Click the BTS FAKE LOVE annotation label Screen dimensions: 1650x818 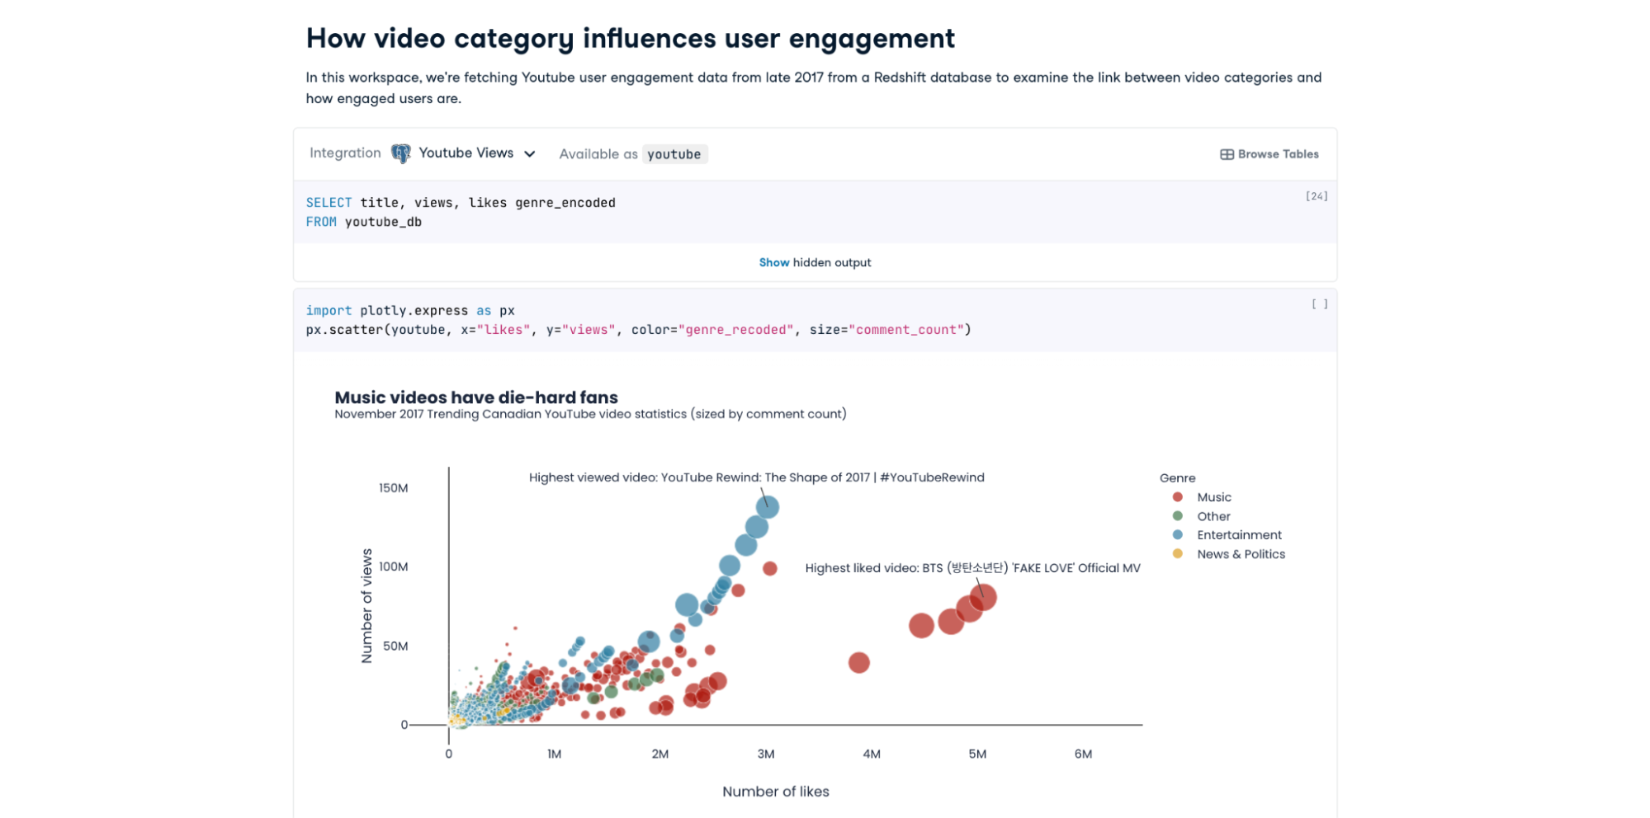(973, 568)
